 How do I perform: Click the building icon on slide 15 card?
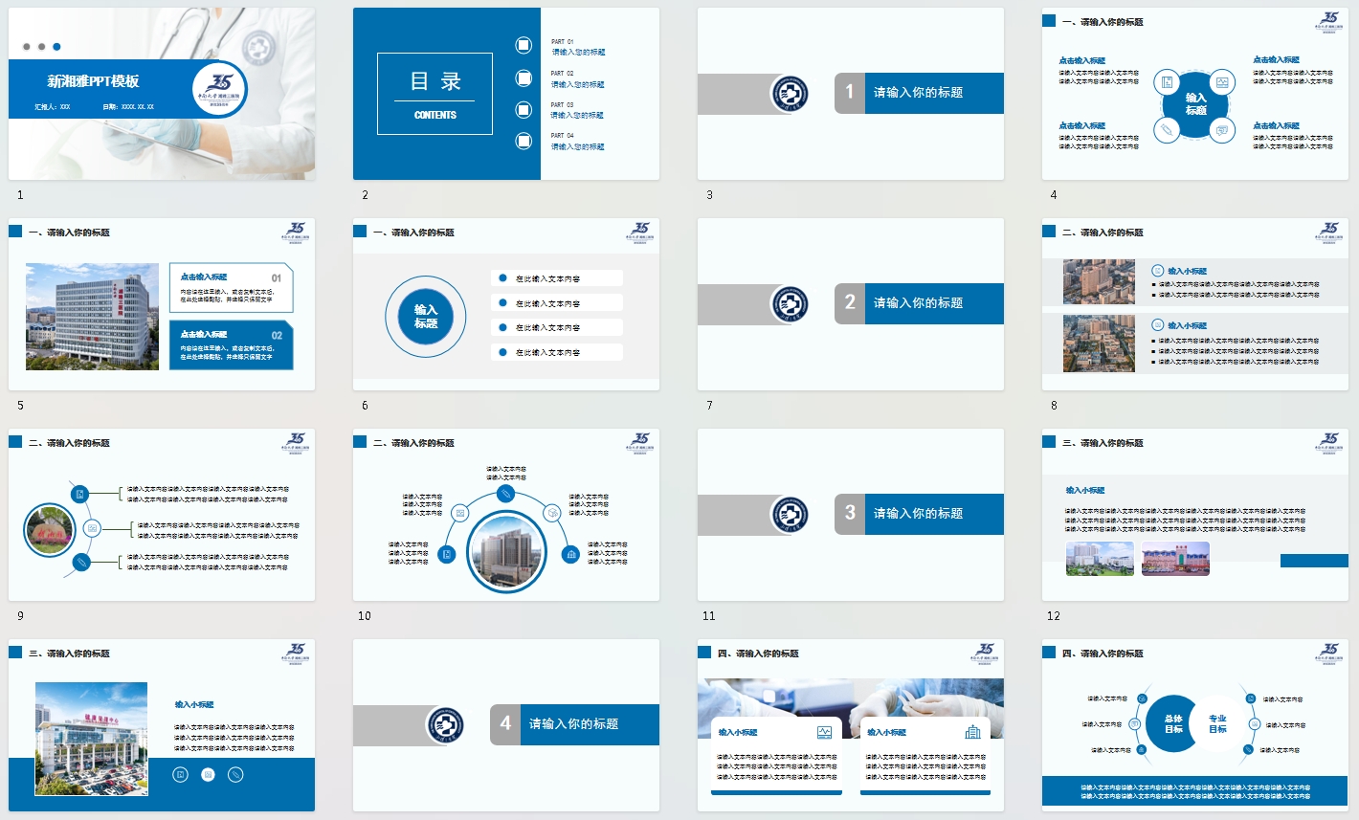pyautogui.click(x=972, y=732)
